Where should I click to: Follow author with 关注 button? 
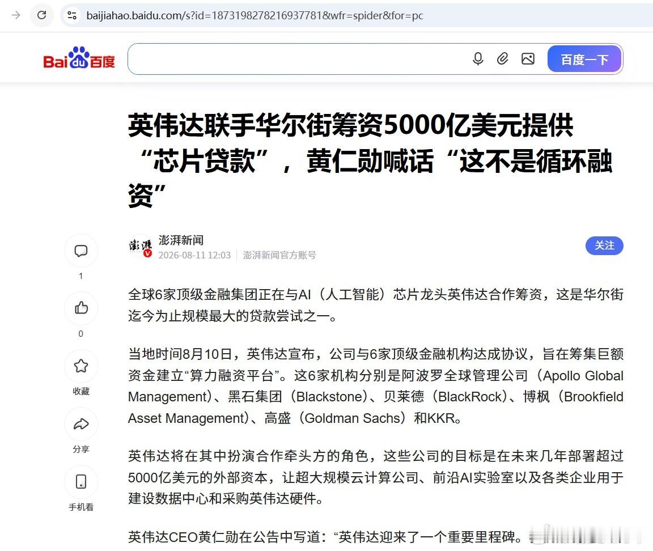pos(604,245)
